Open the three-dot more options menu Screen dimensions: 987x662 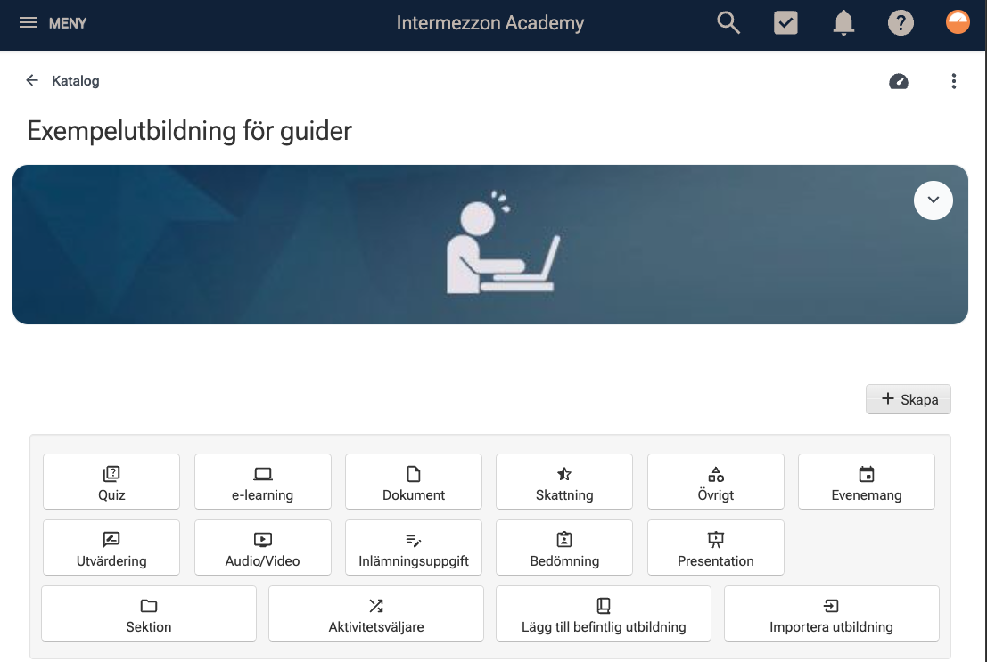[954, 81]
